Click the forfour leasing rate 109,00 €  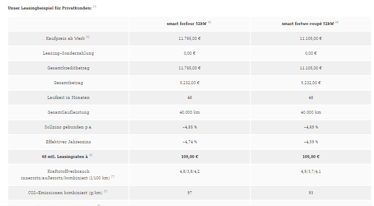click(189, 157)
